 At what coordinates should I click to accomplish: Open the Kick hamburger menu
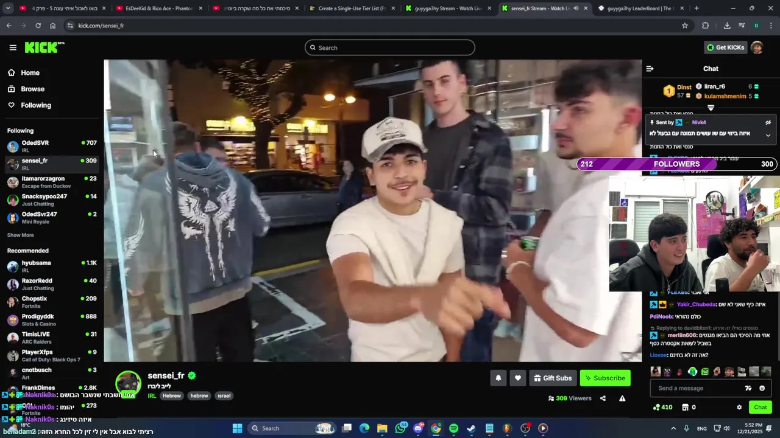coord(13,47)
